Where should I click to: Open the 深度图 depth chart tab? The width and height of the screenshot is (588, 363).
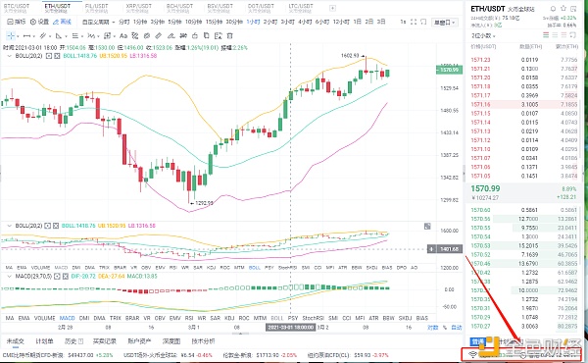171,341
